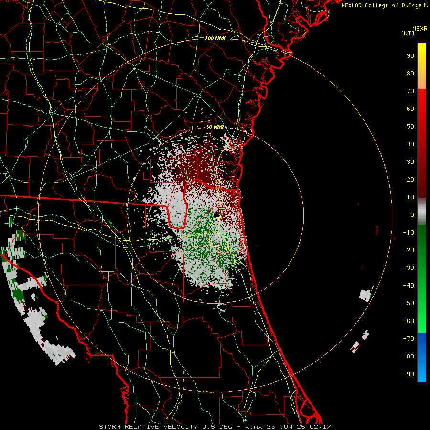Click the 100 NMI range ring label
This screenshot has height=430, width=430.
(x=215, y=38)
